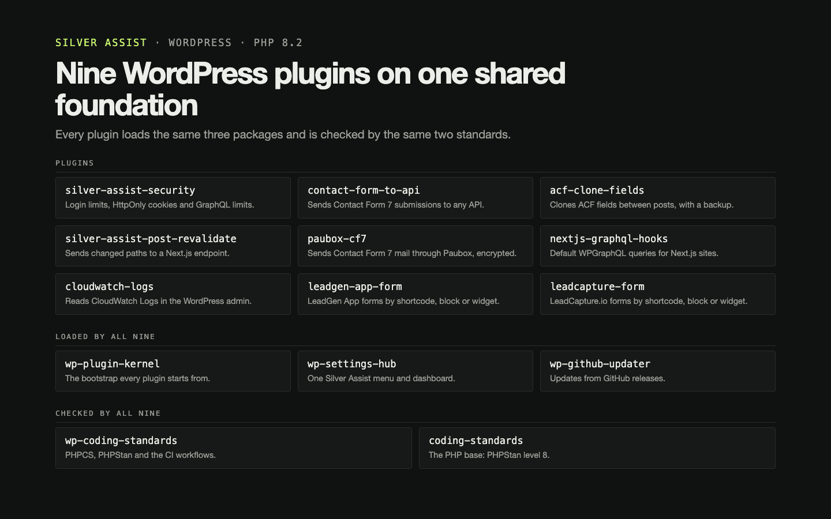Click the WORDPRESS label in the header line

(200, 43)
